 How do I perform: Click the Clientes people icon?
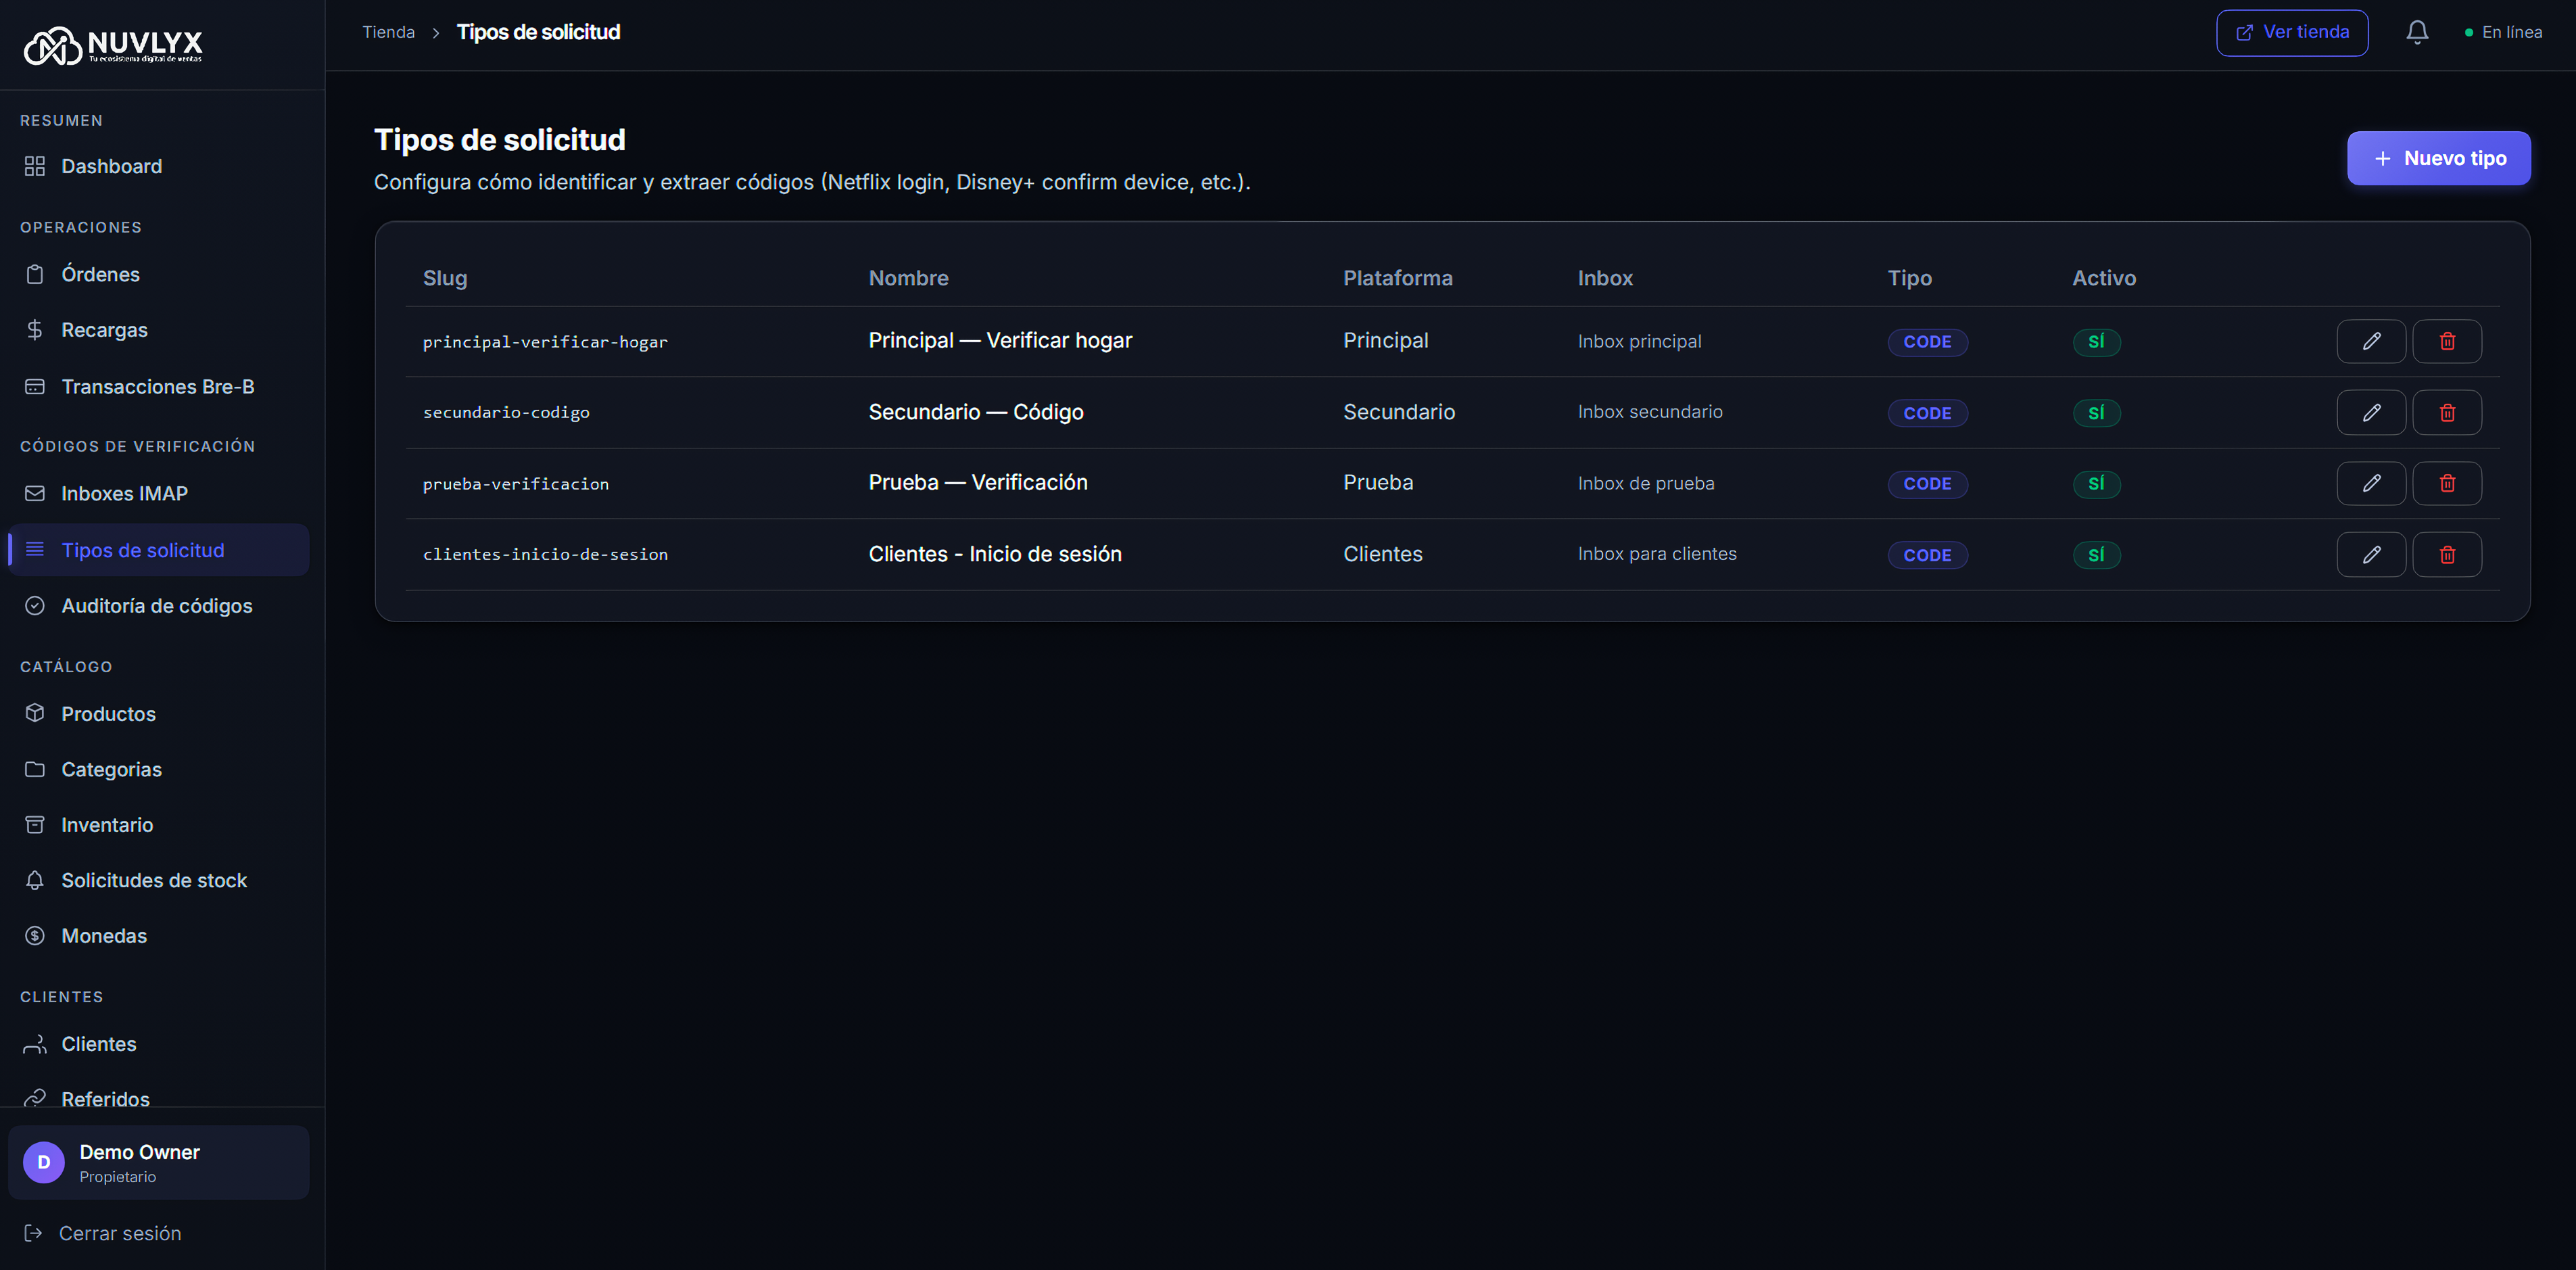coord(35,1044)
